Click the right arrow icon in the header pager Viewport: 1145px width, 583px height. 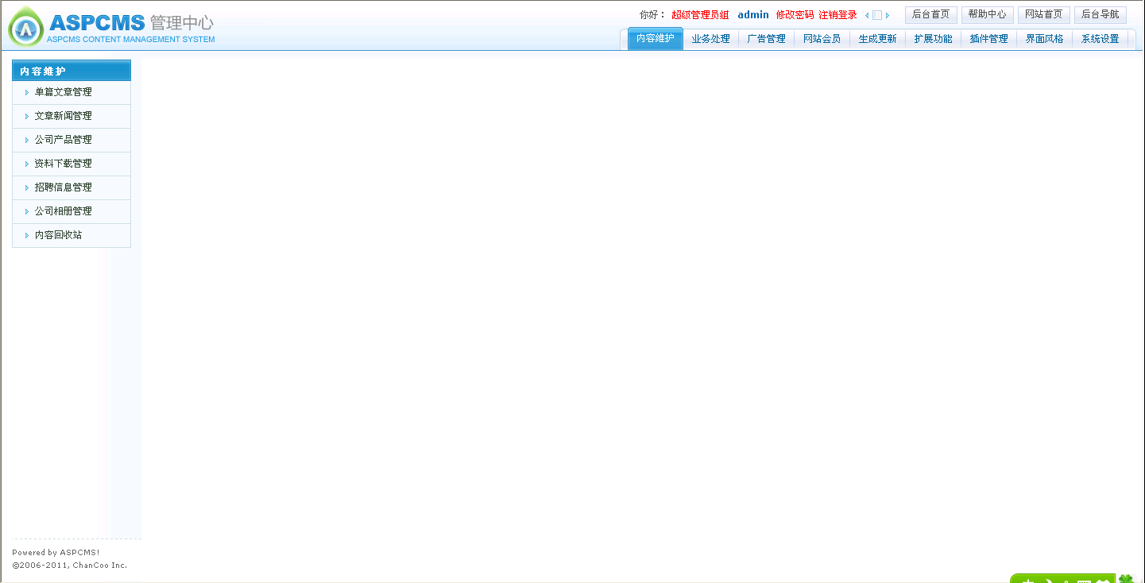[888, 14]
